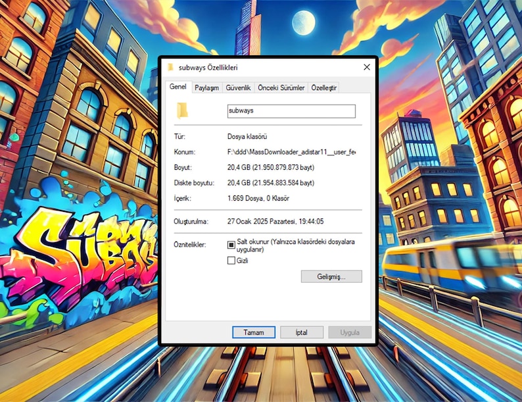The width and height of the screenshot is (522, 402).
Task: Select the Önceki Sürümler tab
Action: (x=281, y=88)
